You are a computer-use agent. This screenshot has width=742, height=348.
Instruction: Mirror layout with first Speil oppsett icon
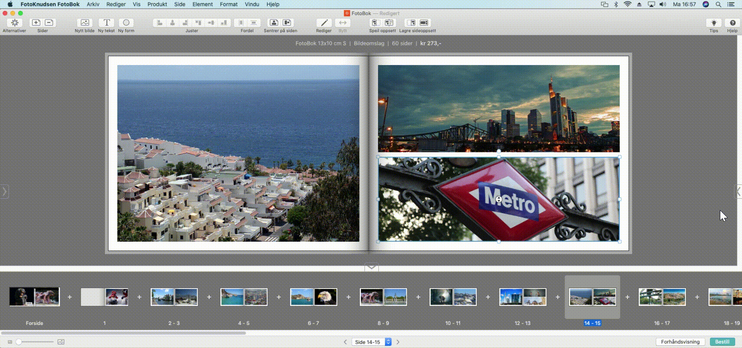click(x=376, y=23)
